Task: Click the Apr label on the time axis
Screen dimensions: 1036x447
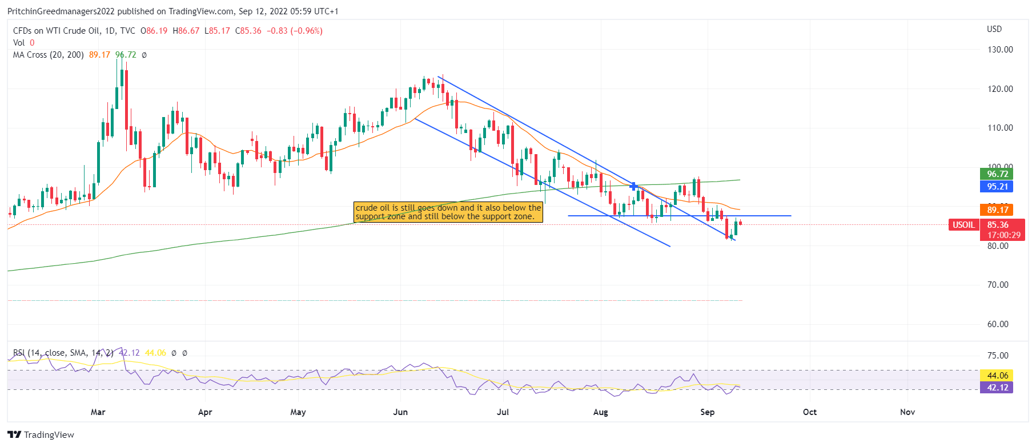Action: [x=205, y=412]
